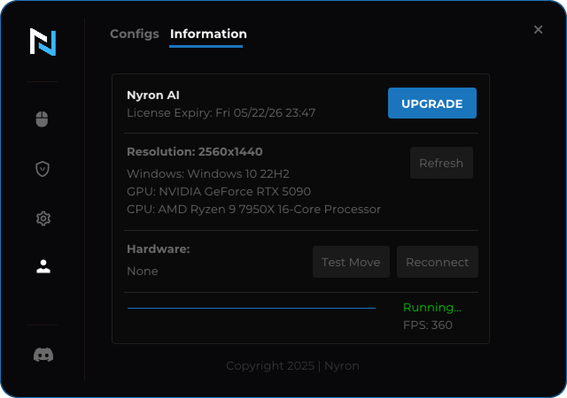Open the mouse settings sidebar icon
The image size is (567, 398).
point(42,119)
